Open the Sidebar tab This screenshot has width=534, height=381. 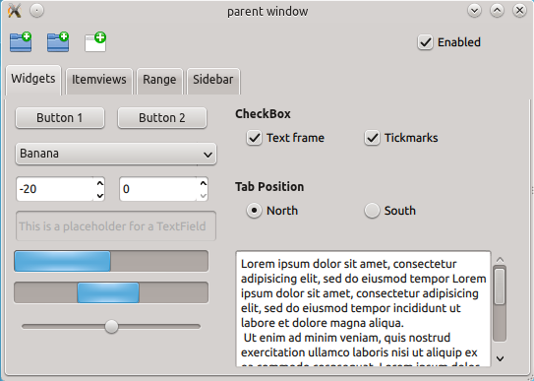coord(213,81)
